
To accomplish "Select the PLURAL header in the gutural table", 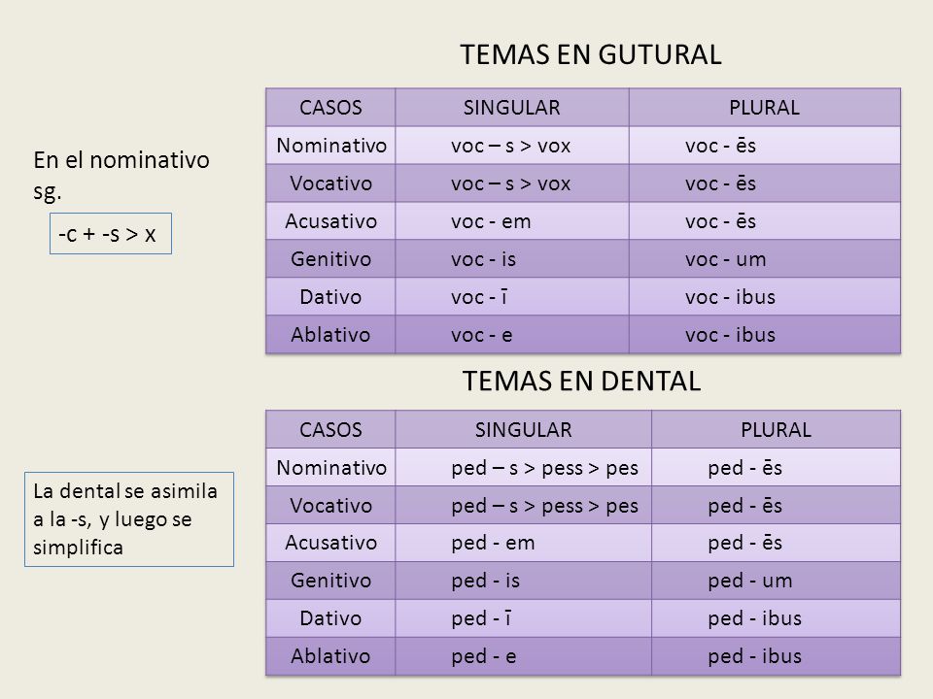I will 765,108.
